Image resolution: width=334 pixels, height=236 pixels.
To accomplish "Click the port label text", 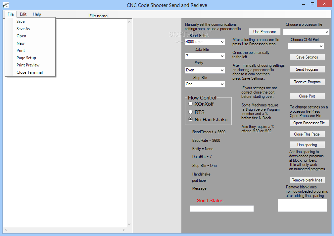I will (199, 180).
